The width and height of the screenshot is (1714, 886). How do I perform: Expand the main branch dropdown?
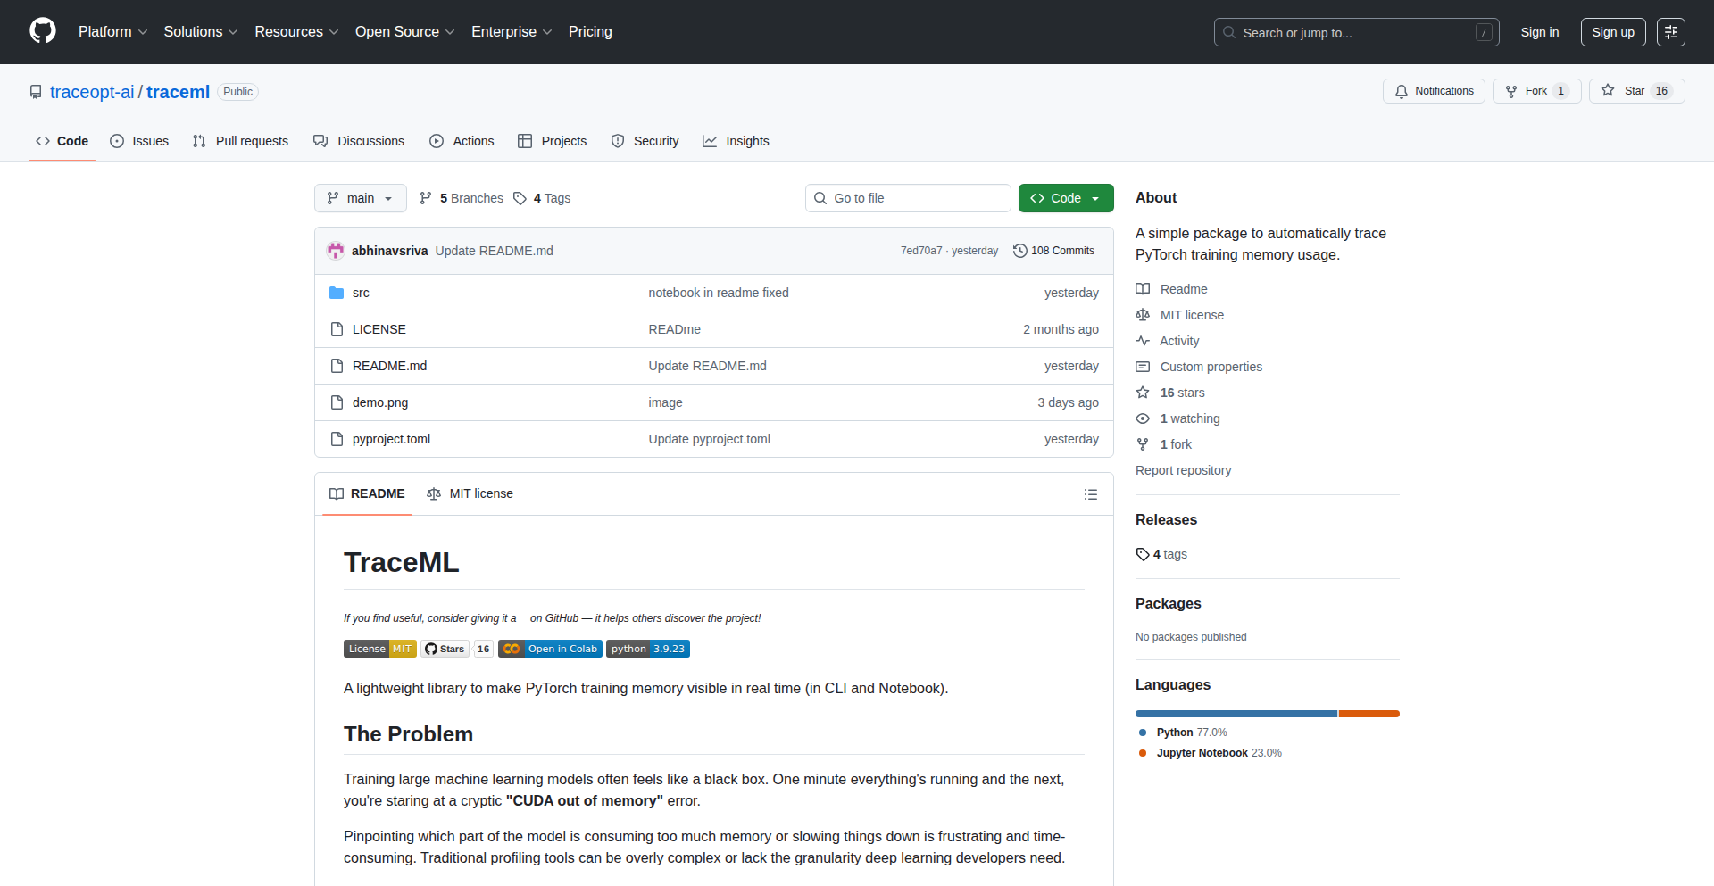click(360, 198)
